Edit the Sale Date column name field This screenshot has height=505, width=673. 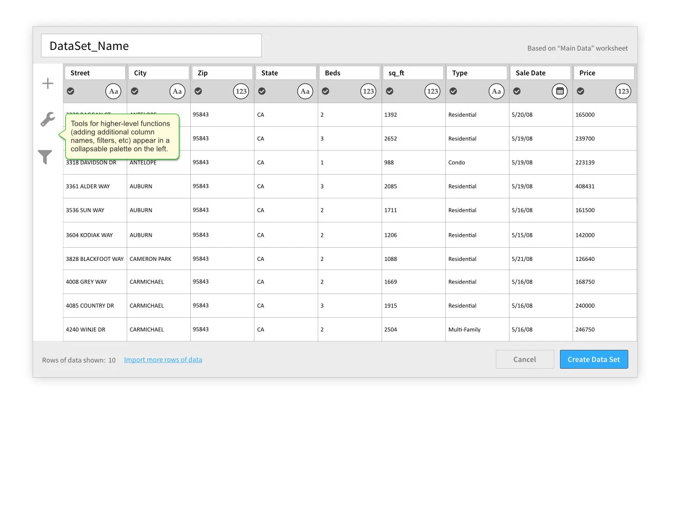point(541,73)
